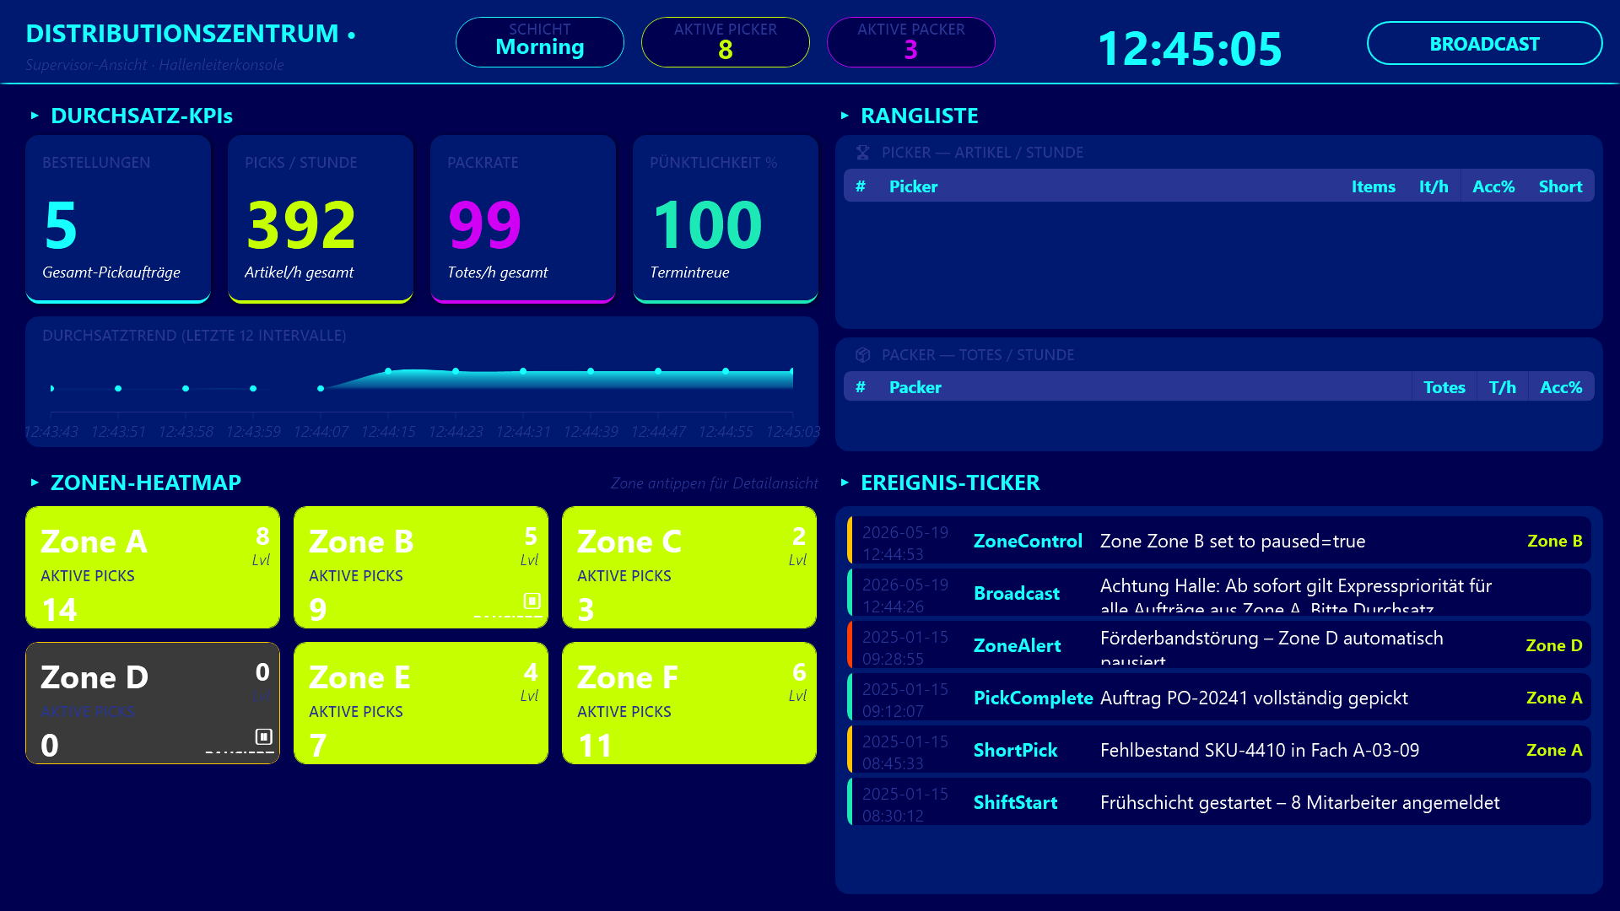Image resolution: width=1620 pixels, height=911 pixels.
Task: Click the package icon beside Packer ranking
Action: tap(862, 355)
